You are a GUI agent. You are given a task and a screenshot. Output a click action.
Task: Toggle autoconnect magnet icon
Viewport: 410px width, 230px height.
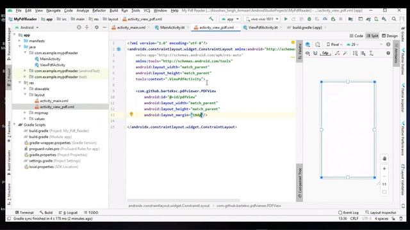tap(315, 53)
